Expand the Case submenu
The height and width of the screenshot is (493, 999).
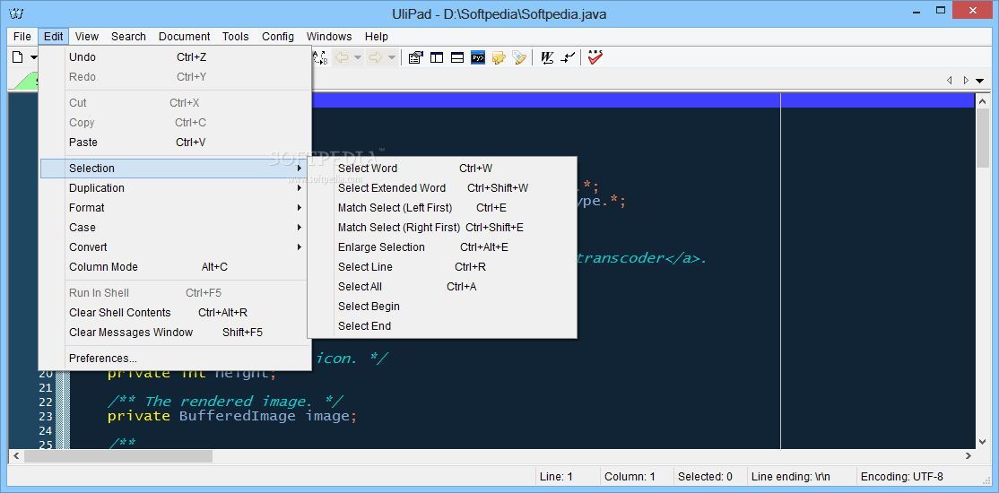click(175, 228)
